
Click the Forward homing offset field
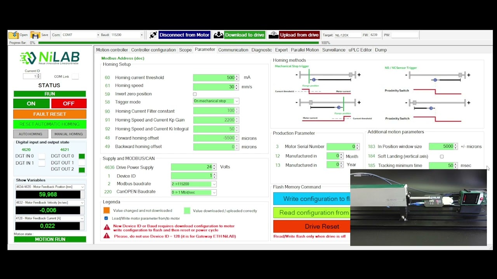pos(216,138)
